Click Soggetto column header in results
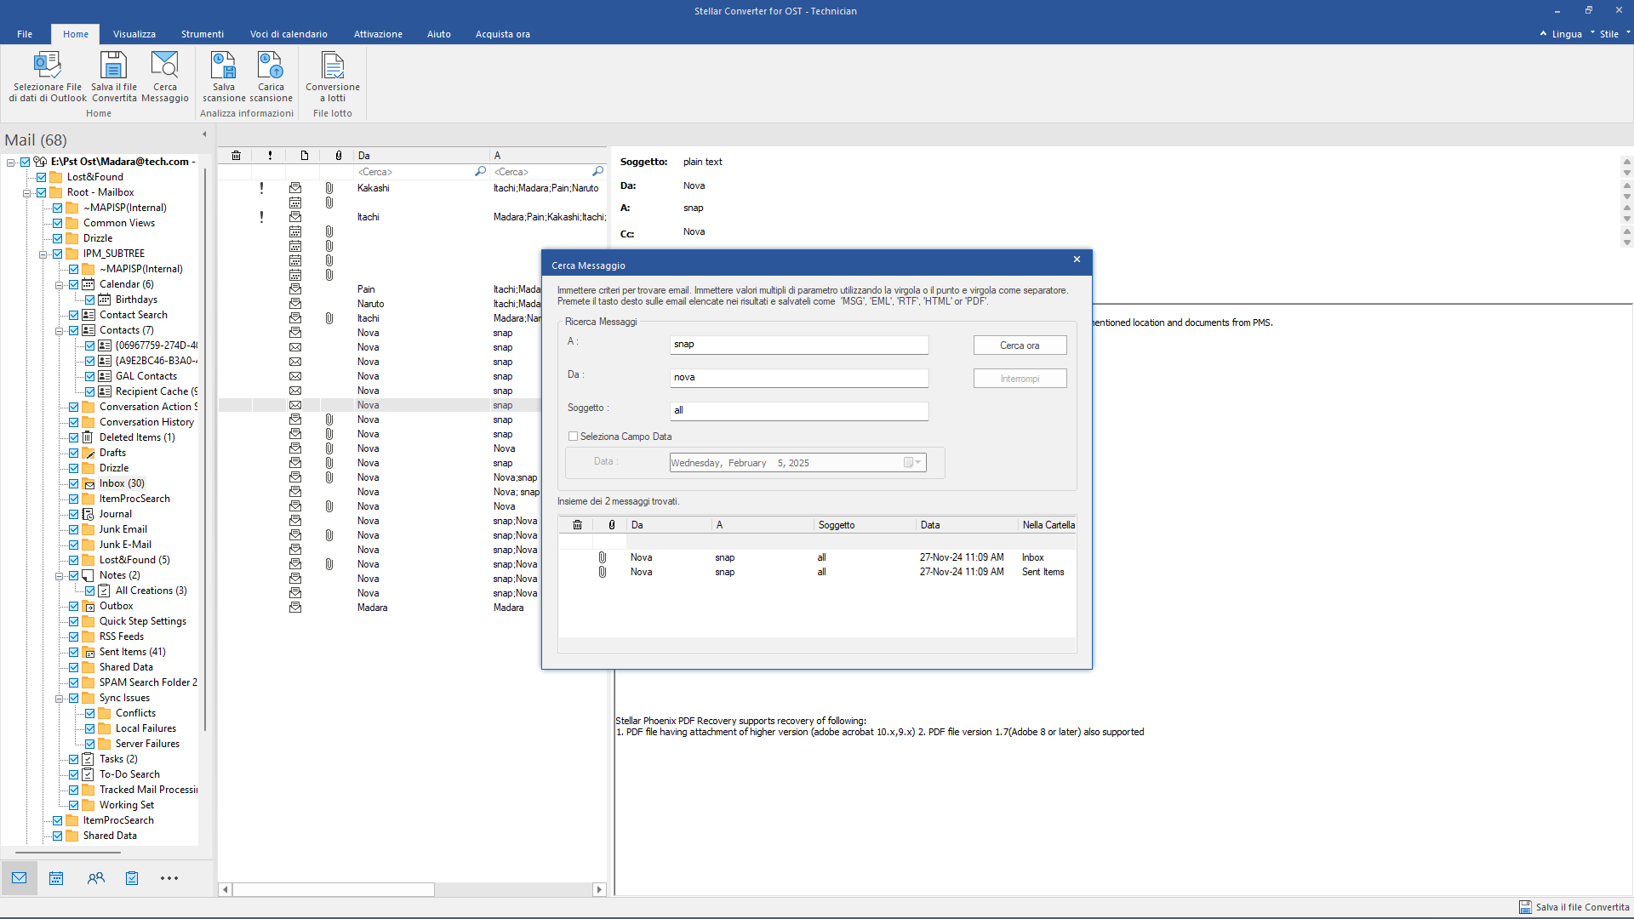This screenshot has height=919, width=1634. [x=865, y=525]
